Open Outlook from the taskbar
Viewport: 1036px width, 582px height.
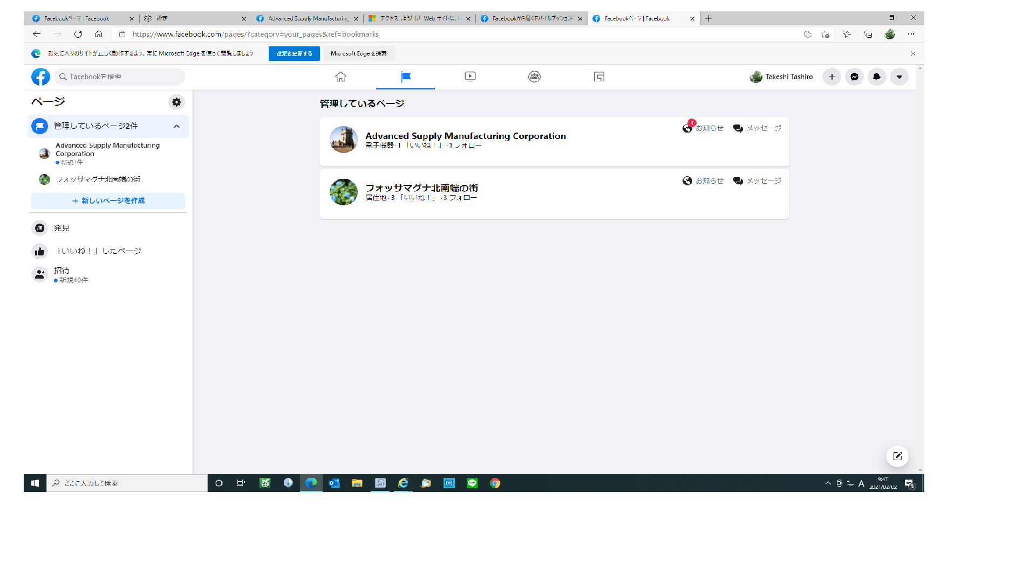click(334, 483)
